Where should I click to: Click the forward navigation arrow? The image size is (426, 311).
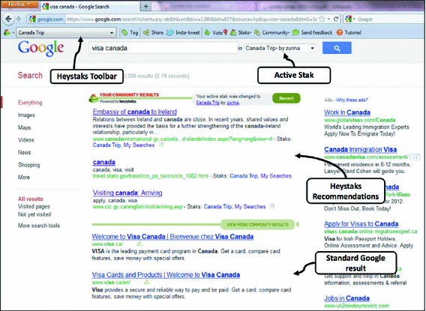click(x=19, y=19)
